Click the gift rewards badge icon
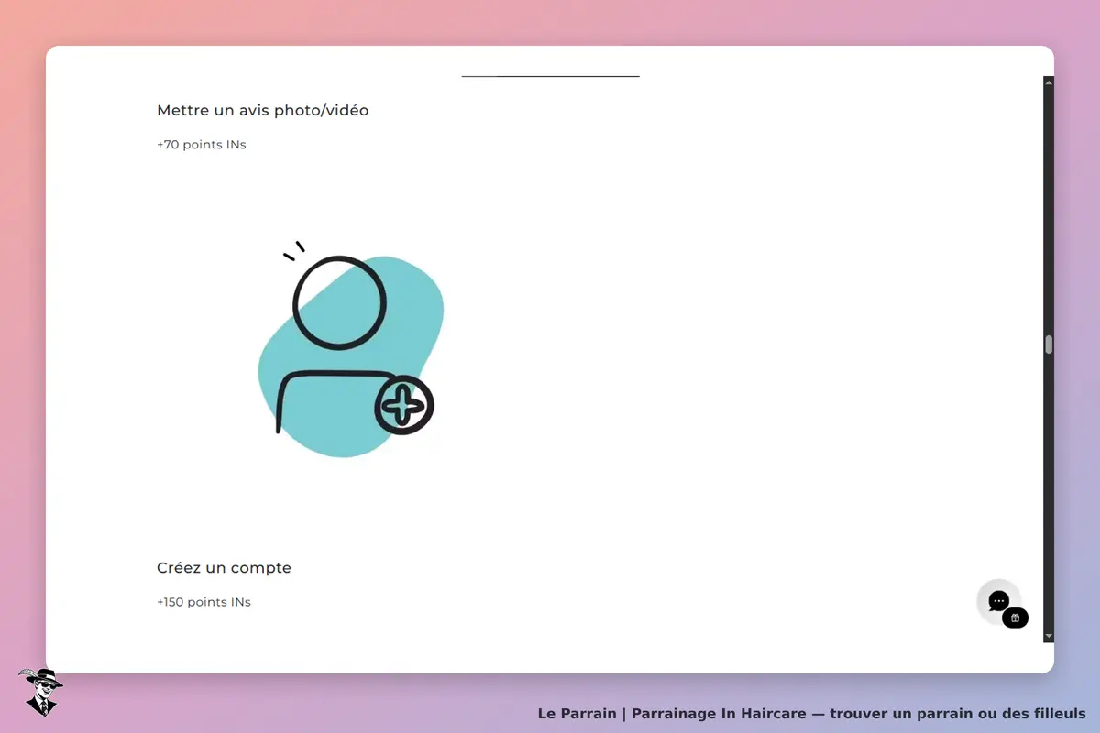Viewport: 1100px width, 733px height. coord(1015,618)
